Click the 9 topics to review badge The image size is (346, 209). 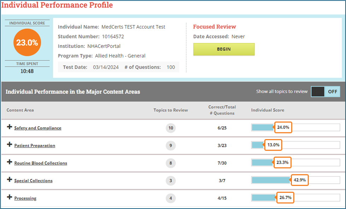click(x=171, y=145)
